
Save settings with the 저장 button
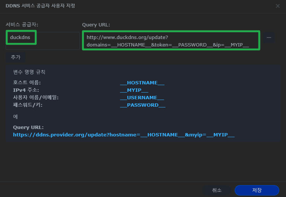(257, 190)
